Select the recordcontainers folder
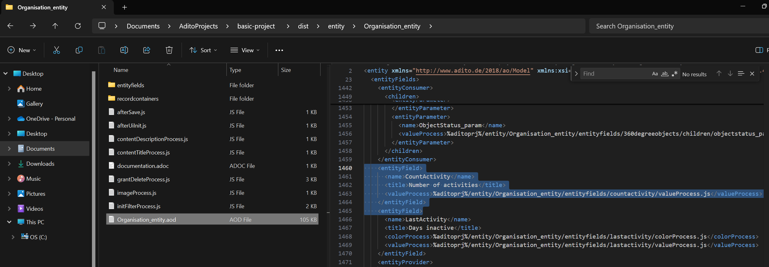 [212, 98]
